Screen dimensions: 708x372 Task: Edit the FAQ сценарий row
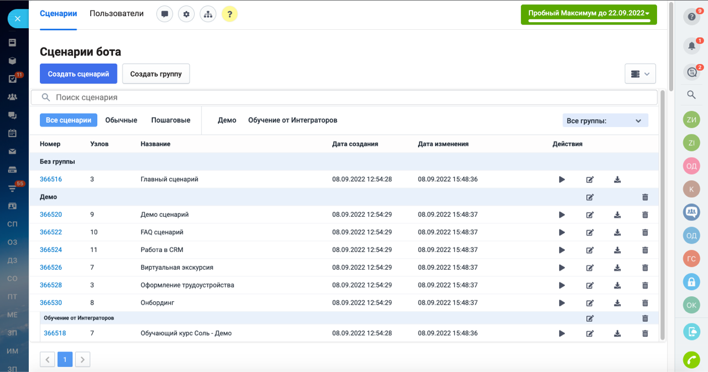tap(590, 232)
